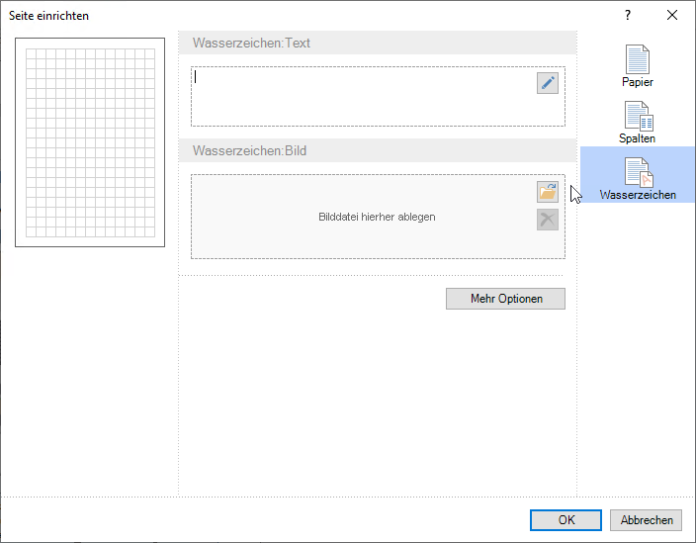696x543 pixels.
Task: Click the question mark help button
Action: tap(627, 15)
